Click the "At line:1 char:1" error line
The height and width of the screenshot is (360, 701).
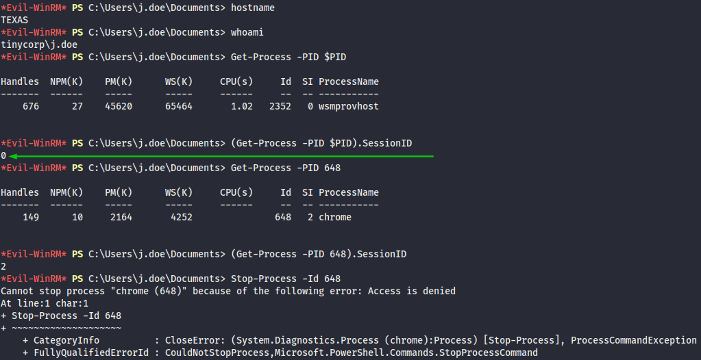(45, 303)
